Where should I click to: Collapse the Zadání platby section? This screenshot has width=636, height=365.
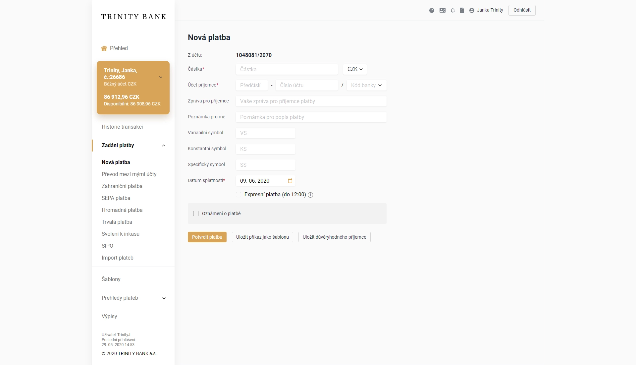click(163, 146)
